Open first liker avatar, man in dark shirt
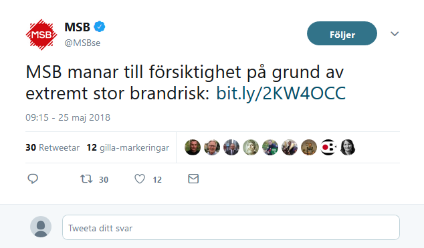The image size is (424, 248). click(x=193, y=147)
